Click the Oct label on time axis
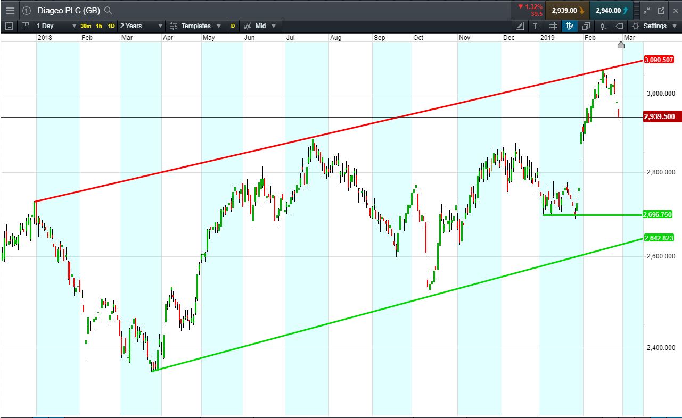Image resolution: width=682 pixels, height=418 pixels. coord(418,38)
